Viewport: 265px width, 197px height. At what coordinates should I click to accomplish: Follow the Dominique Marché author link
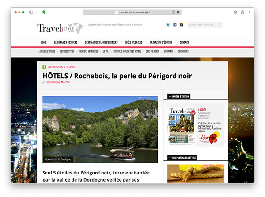click(x=58, y=82)
